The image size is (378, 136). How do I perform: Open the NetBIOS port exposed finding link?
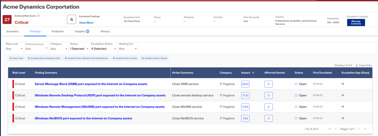click(83, 118)
